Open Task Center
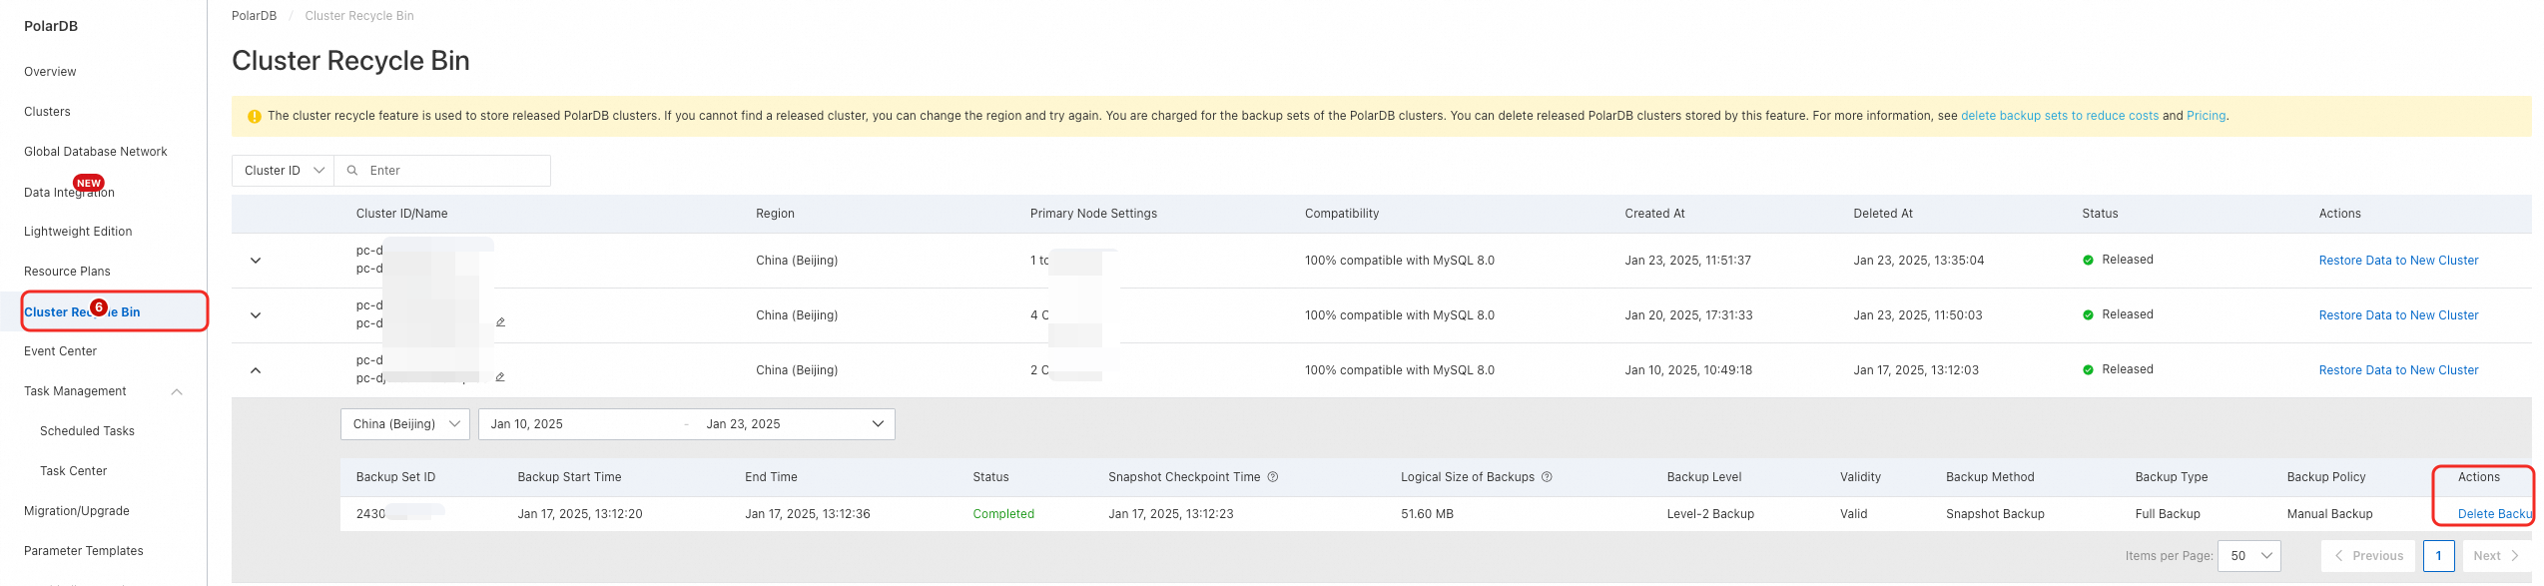 pyautogui.click(x=73, y=471)
